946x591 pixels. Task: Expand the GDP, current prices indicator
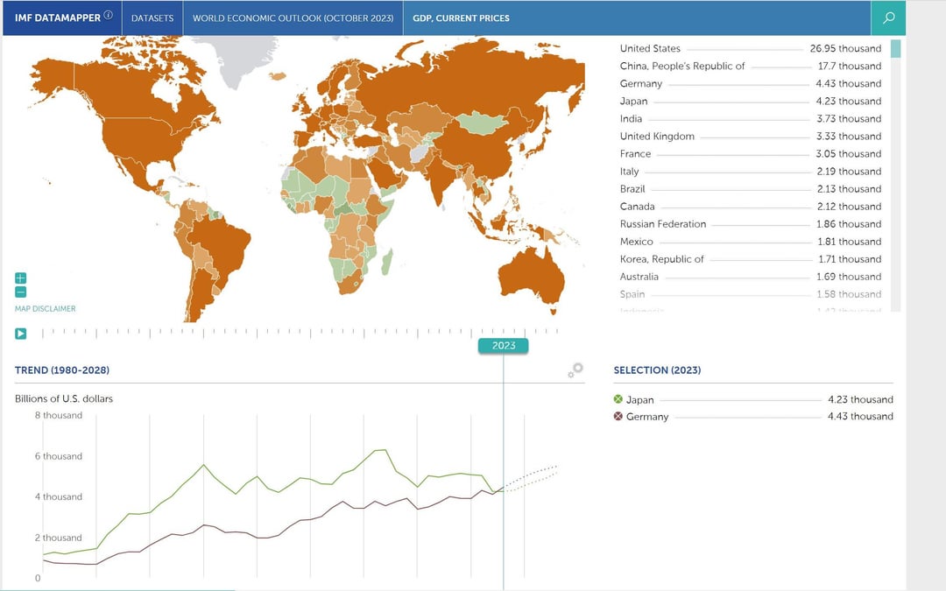[x=461, y=18]
